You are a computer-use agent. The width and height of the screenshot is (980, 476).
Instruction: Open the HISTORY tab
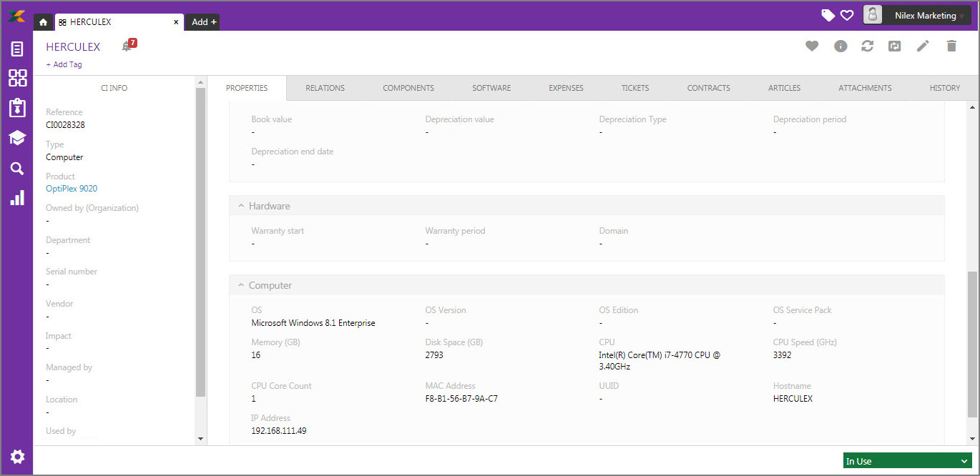(945, 88)
